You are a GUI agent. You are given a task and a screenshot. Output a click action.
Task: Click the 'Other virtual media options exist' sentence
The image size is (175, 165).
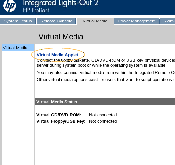(106, 80)
